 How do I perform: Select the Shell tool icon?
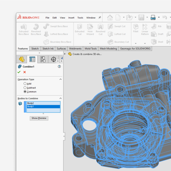[x=154, y=42]
